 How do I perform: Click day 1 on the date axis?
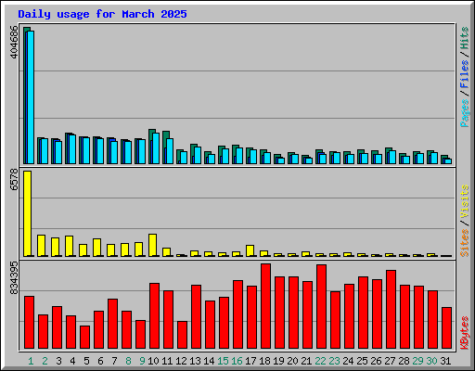pos(31,361)
